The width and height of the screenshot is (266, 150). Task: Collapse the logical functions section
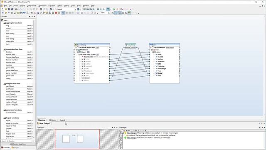pyautogui.click(x=5, y=118)
